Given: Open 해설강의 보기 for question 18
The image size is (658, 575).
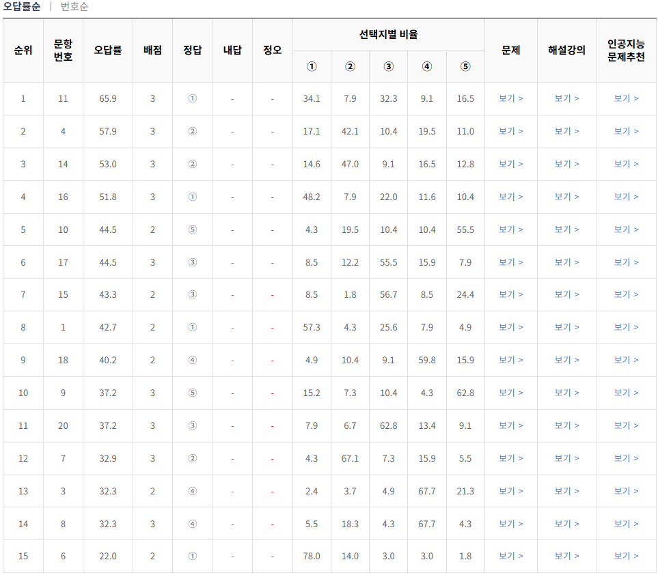Looking at the screenshot, I should coord(566,361).
